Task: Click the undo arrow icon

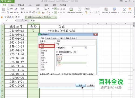Action: 16,17
